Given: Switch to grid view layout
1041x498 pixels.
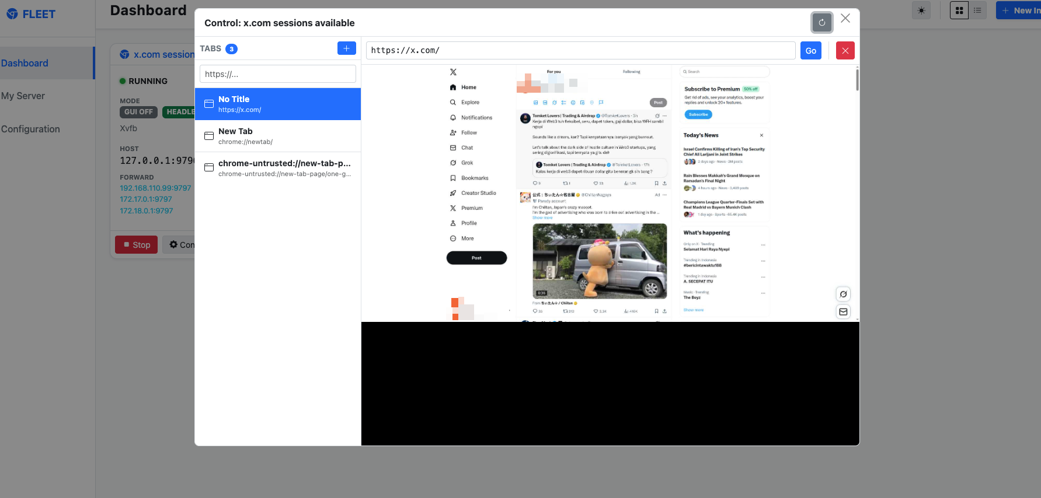Looking at the screenshot, I should (959, 10).
